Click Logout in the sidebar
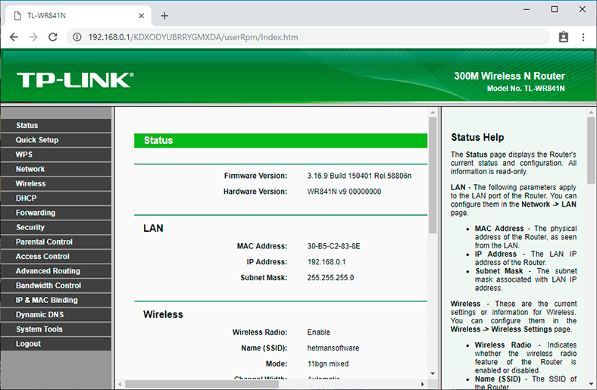This screenshot has height=390, width=597. 56,344
